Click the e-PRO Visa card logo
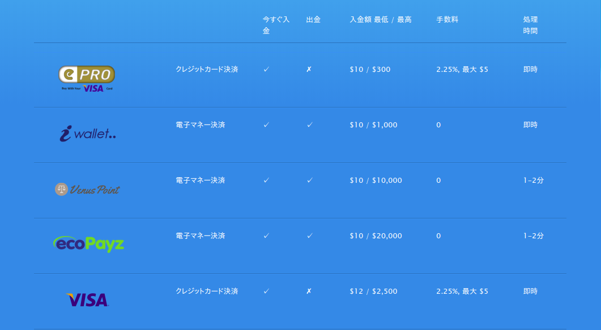The height and width of the screenshot is (330, 601). pyautogui.click(x=87, y=79)
